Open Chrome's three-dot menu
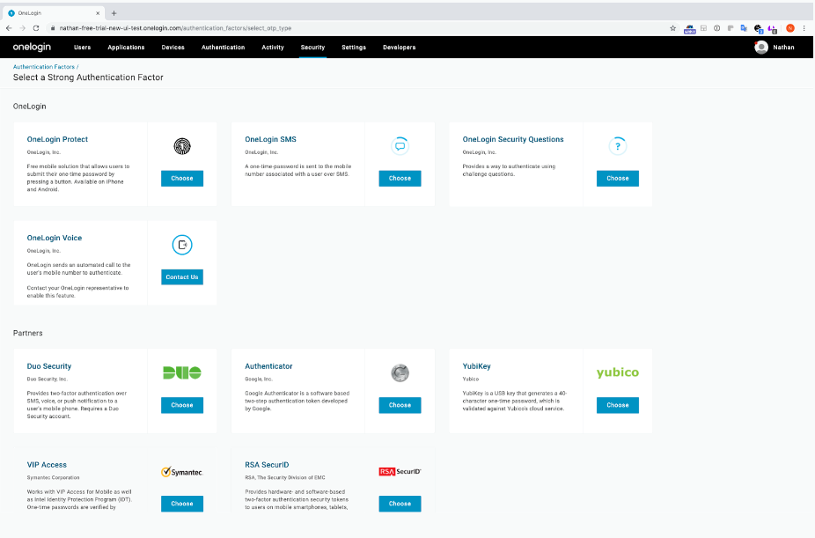Viewport: 815px width, 538px height. [804, 28]
